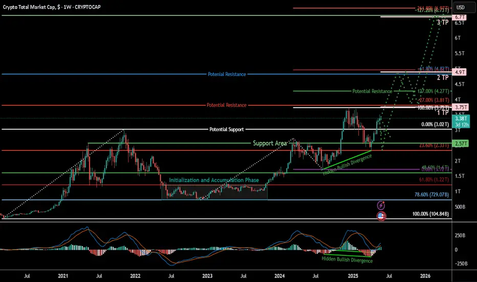Click the green Potential Resistance label

coord(372,91)
